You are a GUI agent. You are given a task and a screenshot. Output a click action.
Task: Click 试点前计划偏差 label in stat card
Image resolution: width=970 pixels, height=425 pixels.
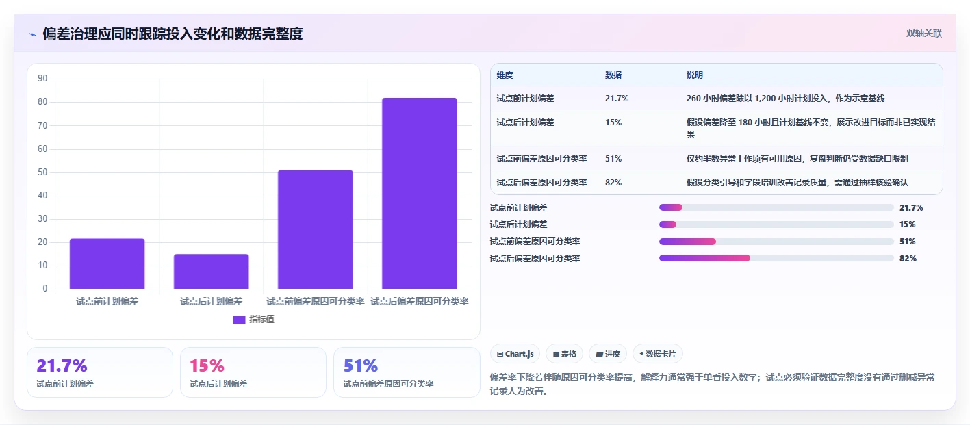[65, 384]
